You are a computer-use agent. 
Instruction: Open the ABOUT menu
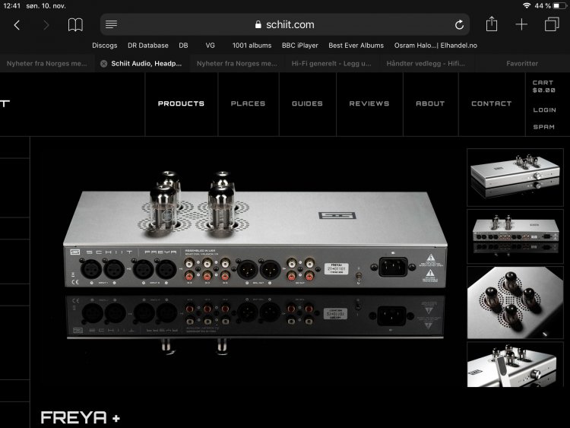[x=430, y=103]
